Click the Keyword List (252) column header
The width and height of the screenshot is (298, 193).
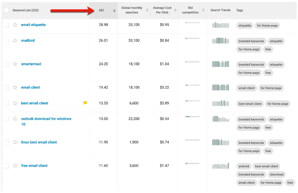point(26,10)
